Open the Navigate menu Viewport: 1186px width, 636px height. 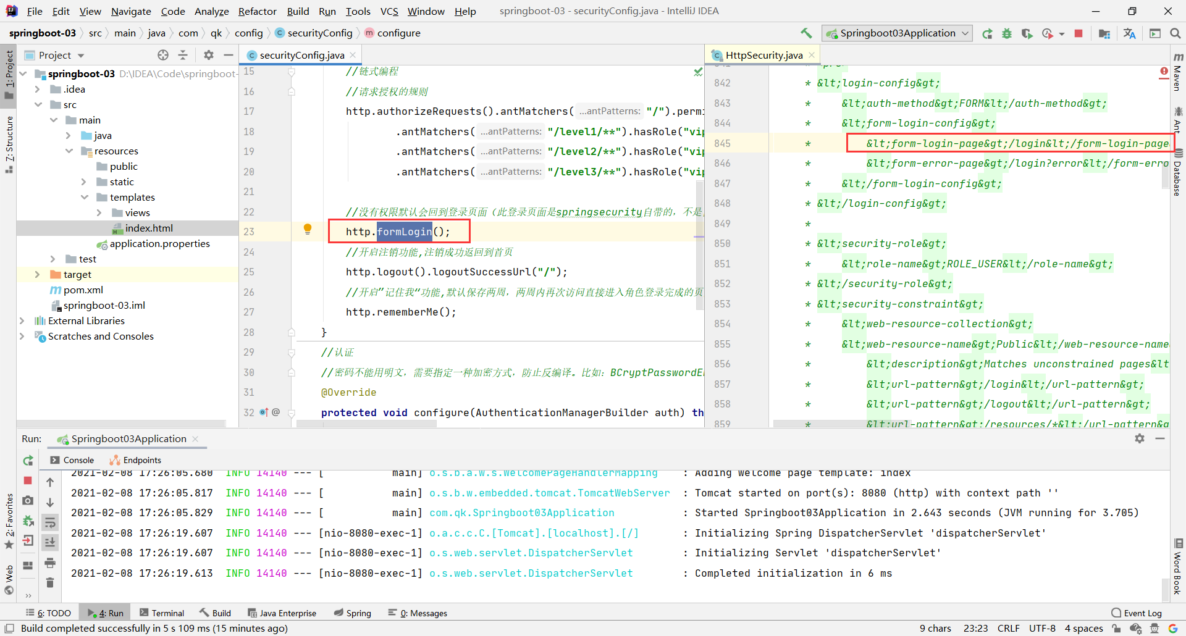pos(131,11)
